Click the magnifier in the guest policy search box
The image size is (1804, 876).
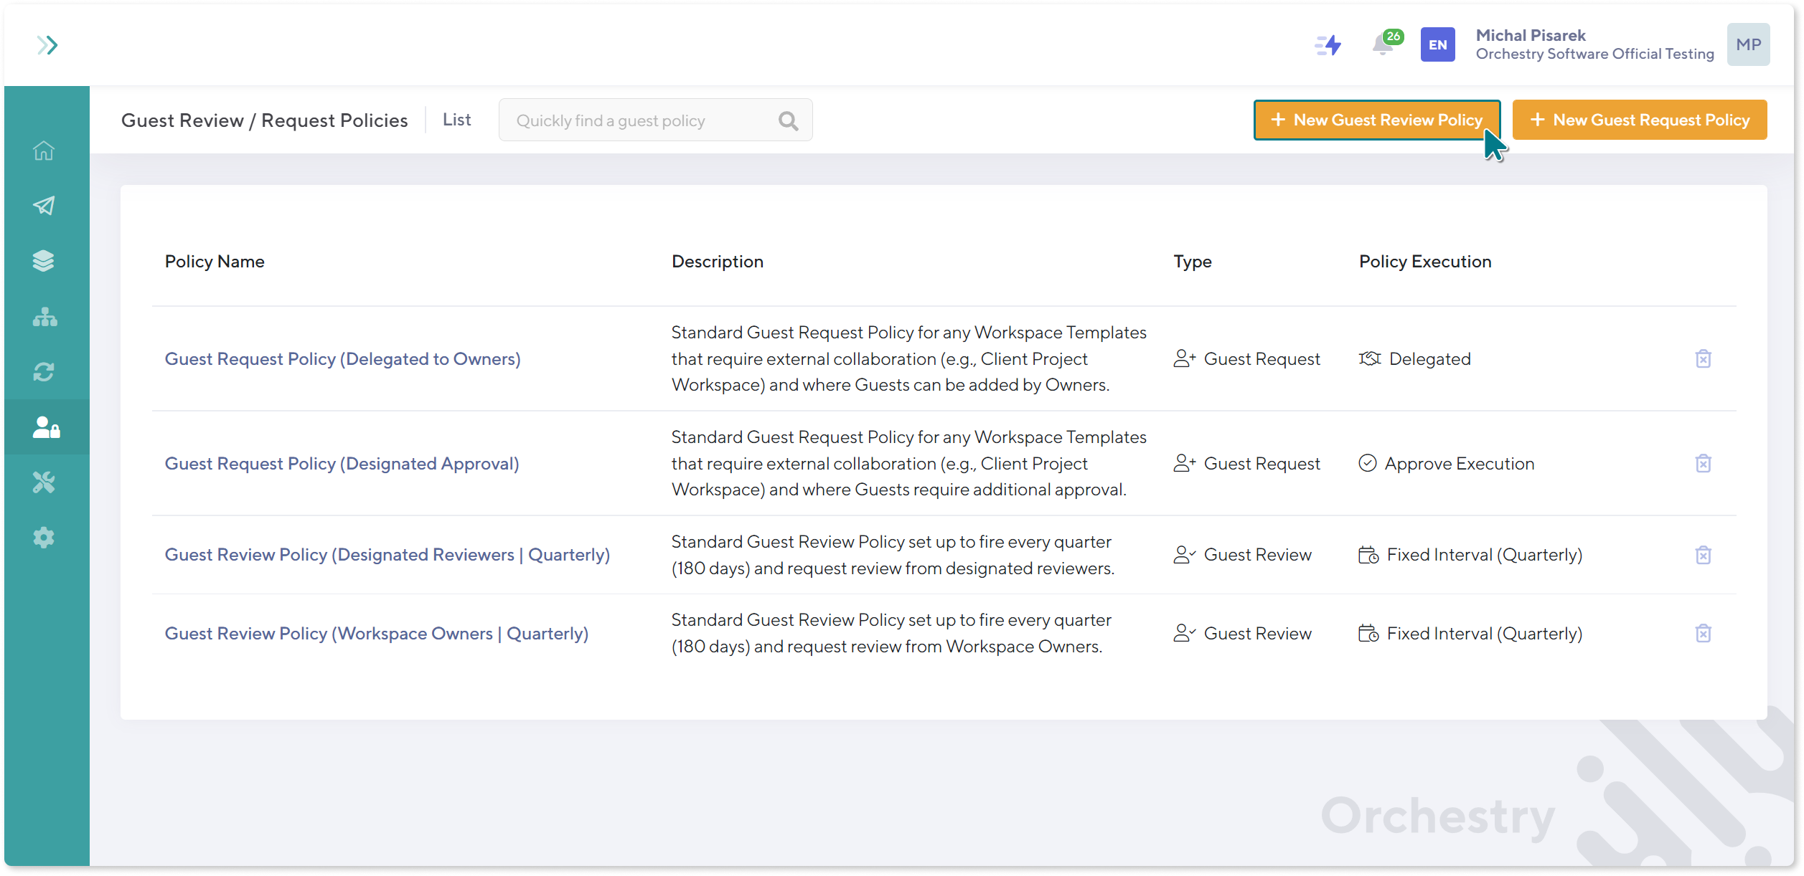coord(788,120)
